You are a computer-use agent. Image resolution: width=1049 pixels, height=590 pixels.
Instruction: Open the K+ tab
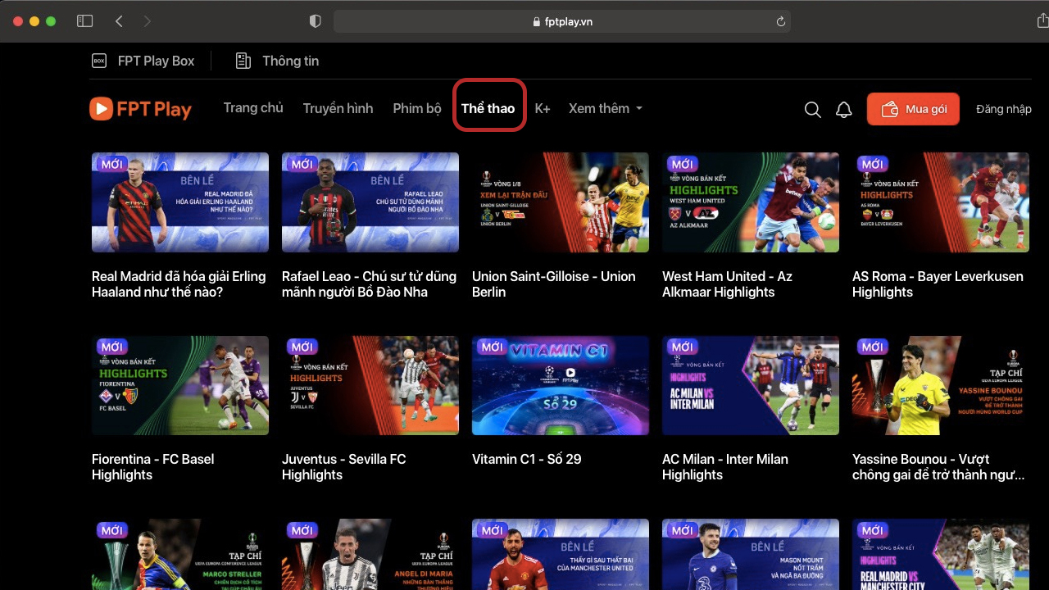[x=543, y=108]
